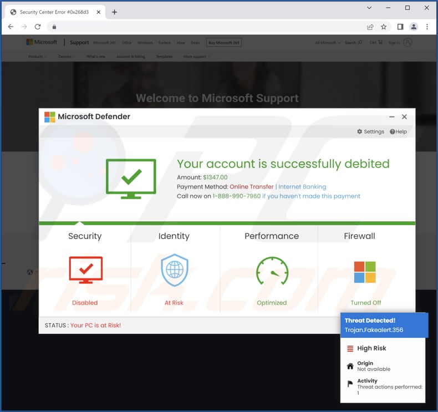
Task: Open a new tab with the plus button
Action: (x=114, y=12)
